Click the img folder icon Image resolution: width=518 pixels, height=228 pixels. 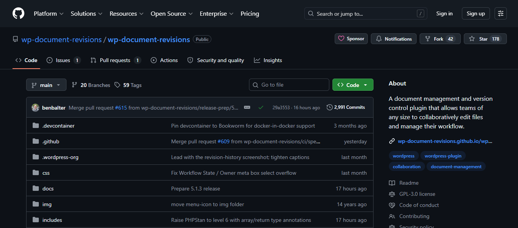pos(36,204)
